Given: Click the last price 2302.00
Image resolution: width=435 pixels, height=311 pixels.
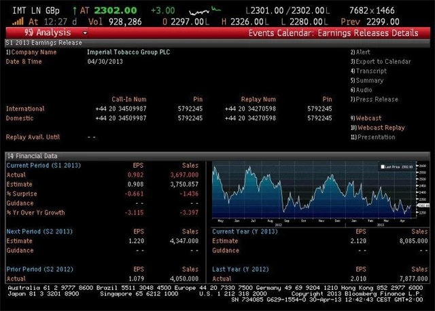Looking at the screenshot, I should [116, 11].
